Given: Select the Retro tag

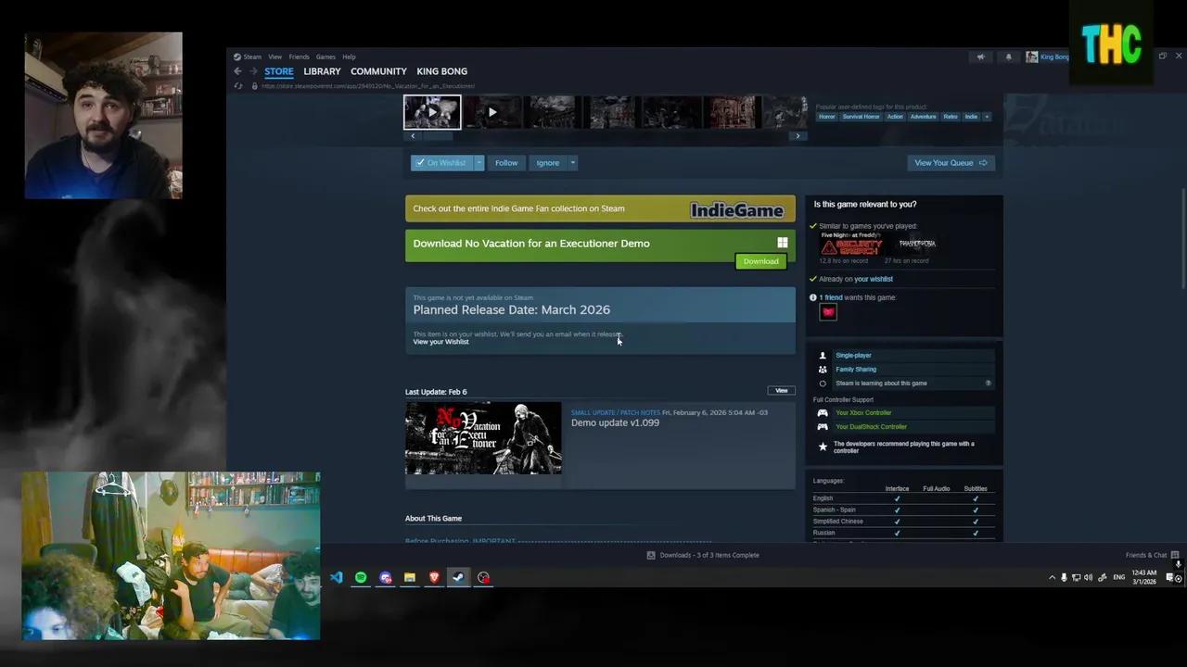Looking at the screenshot, I should 951,117.
